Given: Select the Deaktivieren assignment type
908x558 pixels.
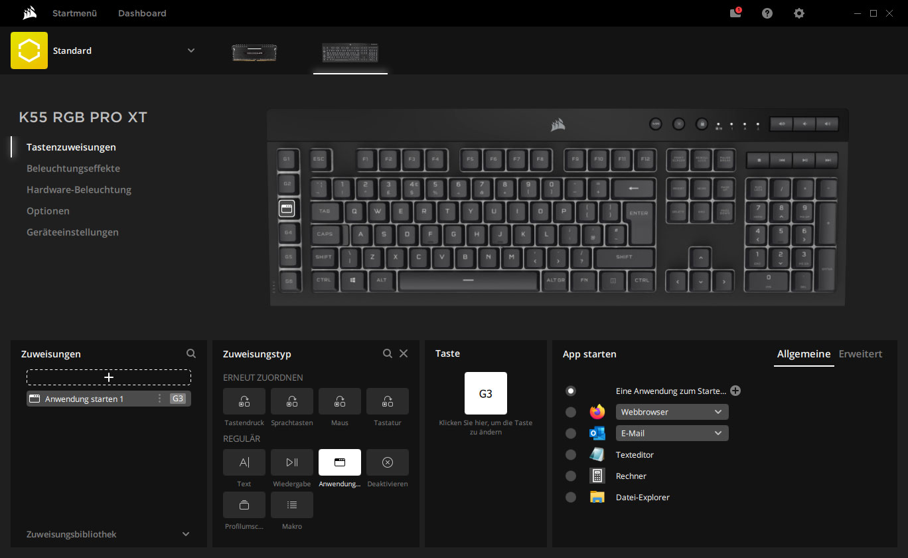Looking at the screenshot, I should (388, 462).
